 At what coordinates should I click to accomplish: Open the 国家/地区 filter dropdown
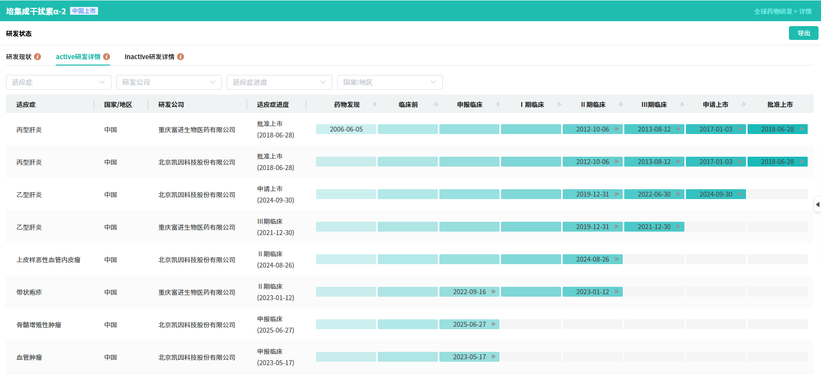click(x=390, y=82)
